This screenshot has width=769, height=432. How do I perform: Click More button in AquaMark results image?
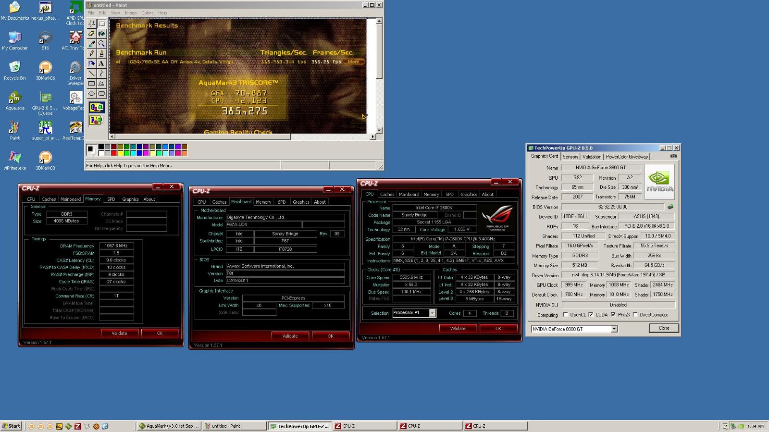coord(354,62)
